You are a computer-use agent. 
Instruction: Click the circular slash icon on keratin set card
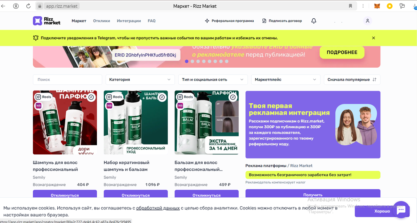coord(162,97)
